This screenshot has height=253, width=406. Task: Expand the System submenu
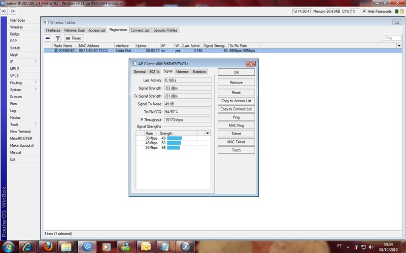(x=36, y=90)
